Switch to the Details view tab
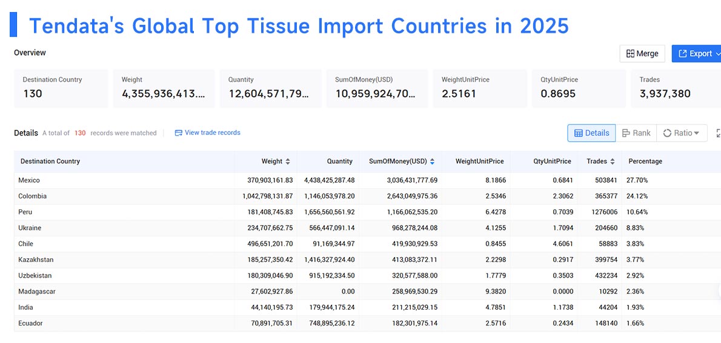 (x=591, y=132)
